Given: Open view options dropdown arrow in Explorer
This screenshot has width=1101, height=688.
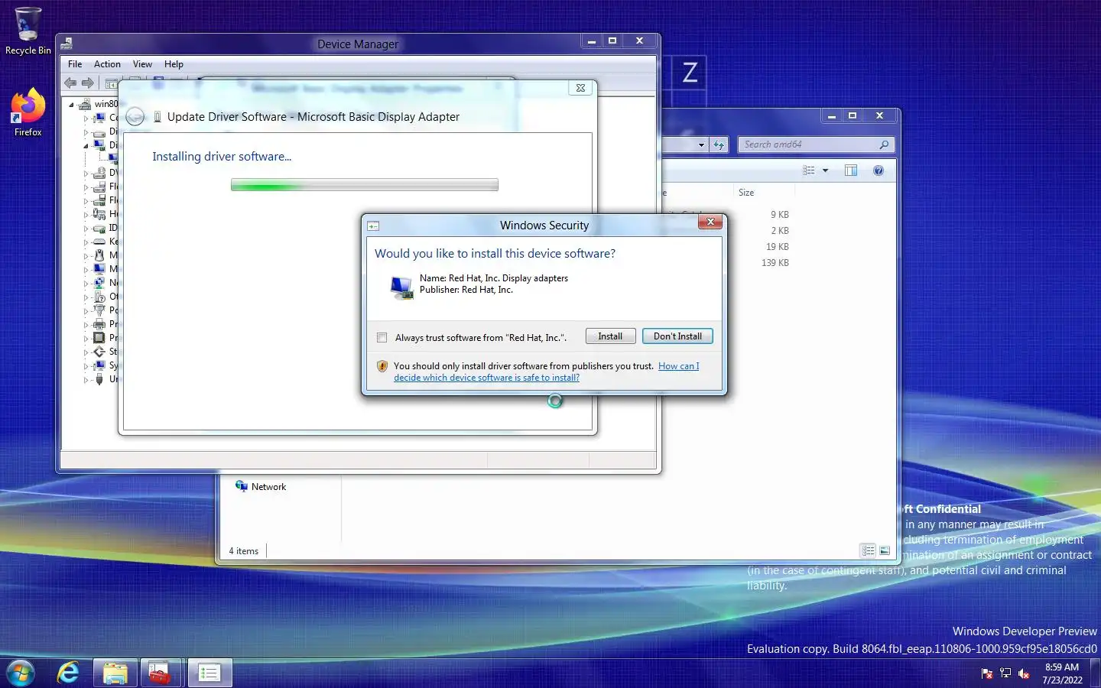Looking at the screenshot, I should pyautogui.click(x=825, y=170).
